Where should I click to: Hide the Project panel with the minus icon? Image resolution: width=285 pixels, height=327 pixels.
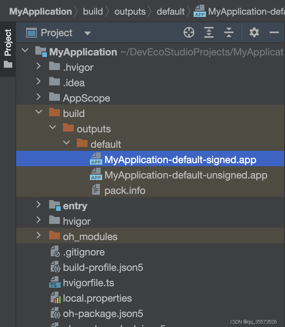coord(274,33)
